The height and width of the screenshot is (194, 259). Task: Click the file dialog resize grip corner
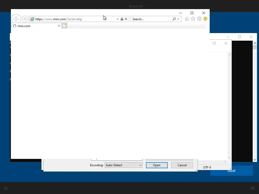pos(196,170)
